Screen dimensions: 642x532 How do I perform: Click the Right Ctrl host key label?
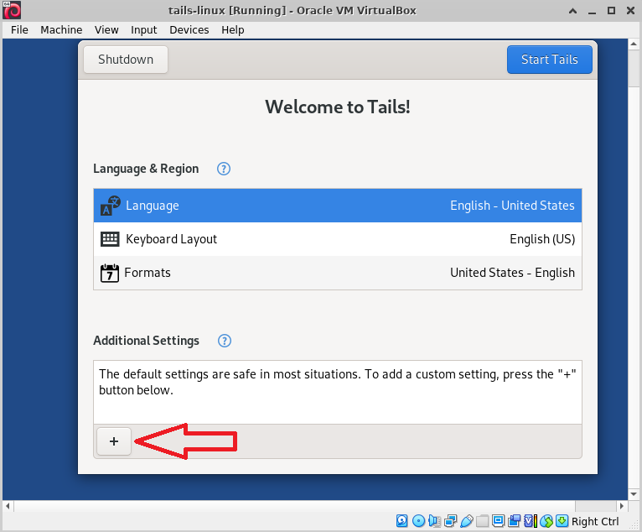pyautogui.click(x=595, y=521)
